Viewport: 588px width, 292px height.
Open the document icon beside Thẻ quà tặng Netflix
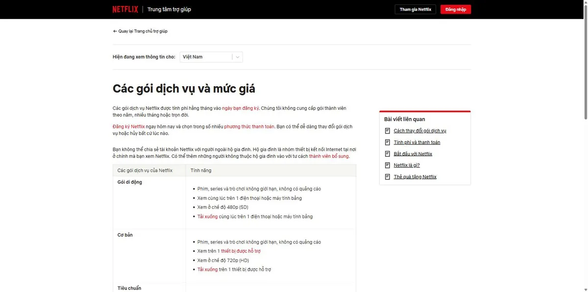tap(388, 177)
